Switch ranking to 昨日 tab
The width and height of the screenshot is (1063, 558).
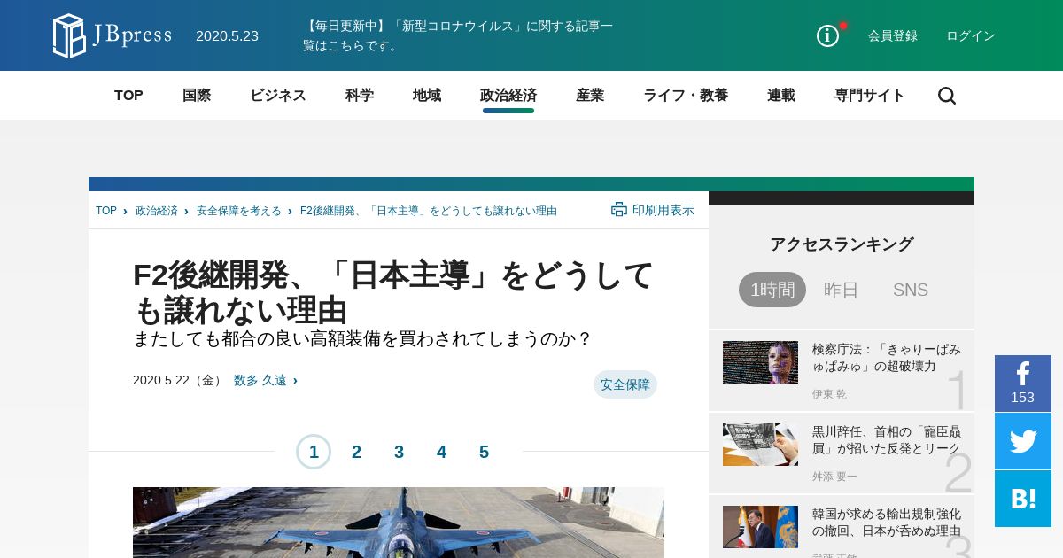(x=842, y=290)
